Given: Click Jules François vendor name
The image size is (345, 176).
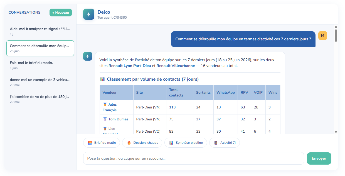Looking at the screenshot, I should [110, 107].
